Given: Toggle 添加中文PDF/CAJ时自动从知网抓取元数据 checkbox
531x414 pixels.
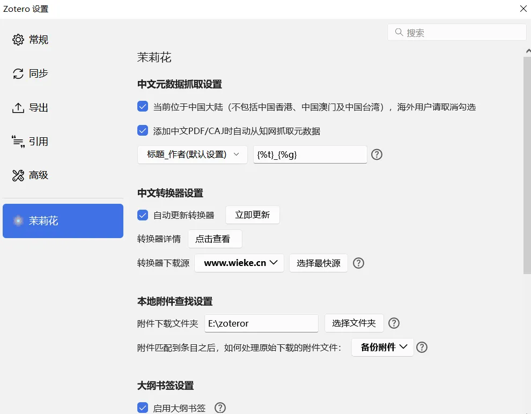Looking at the screenshot, I should point(143,131).
